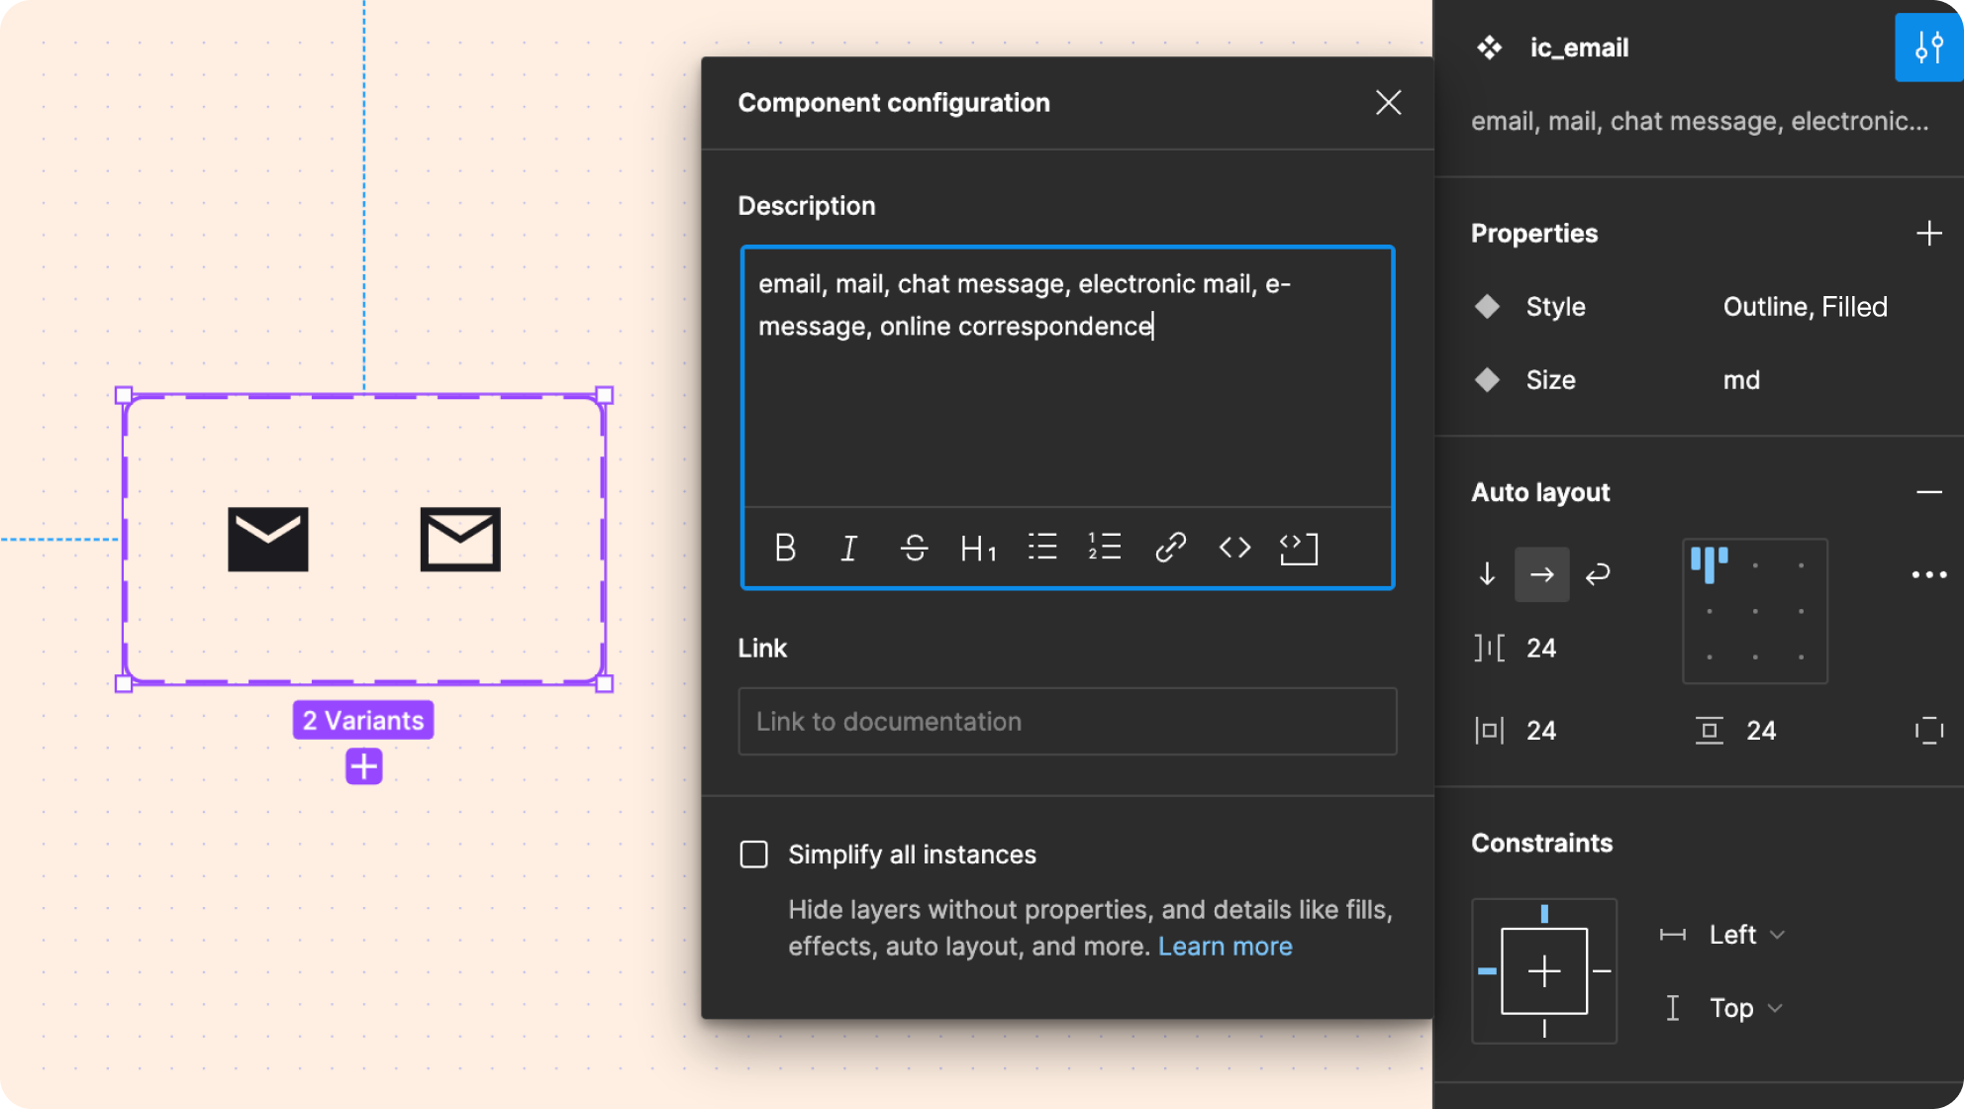Toggle bold formatting in description editor
The height and width of the screenshot is (1109, 1964).
click(x=785, y=548)
